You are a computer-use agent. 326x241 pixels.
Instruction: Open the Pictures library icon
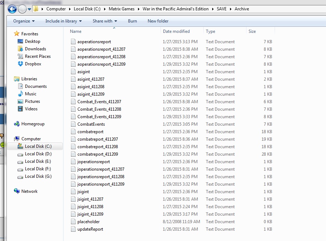point(20,101)
